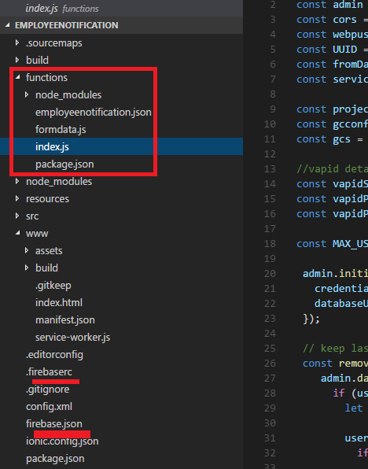The image size is (368, 469).
Task: Expand the top-level node_modules folder arrow
Action: 17,181
